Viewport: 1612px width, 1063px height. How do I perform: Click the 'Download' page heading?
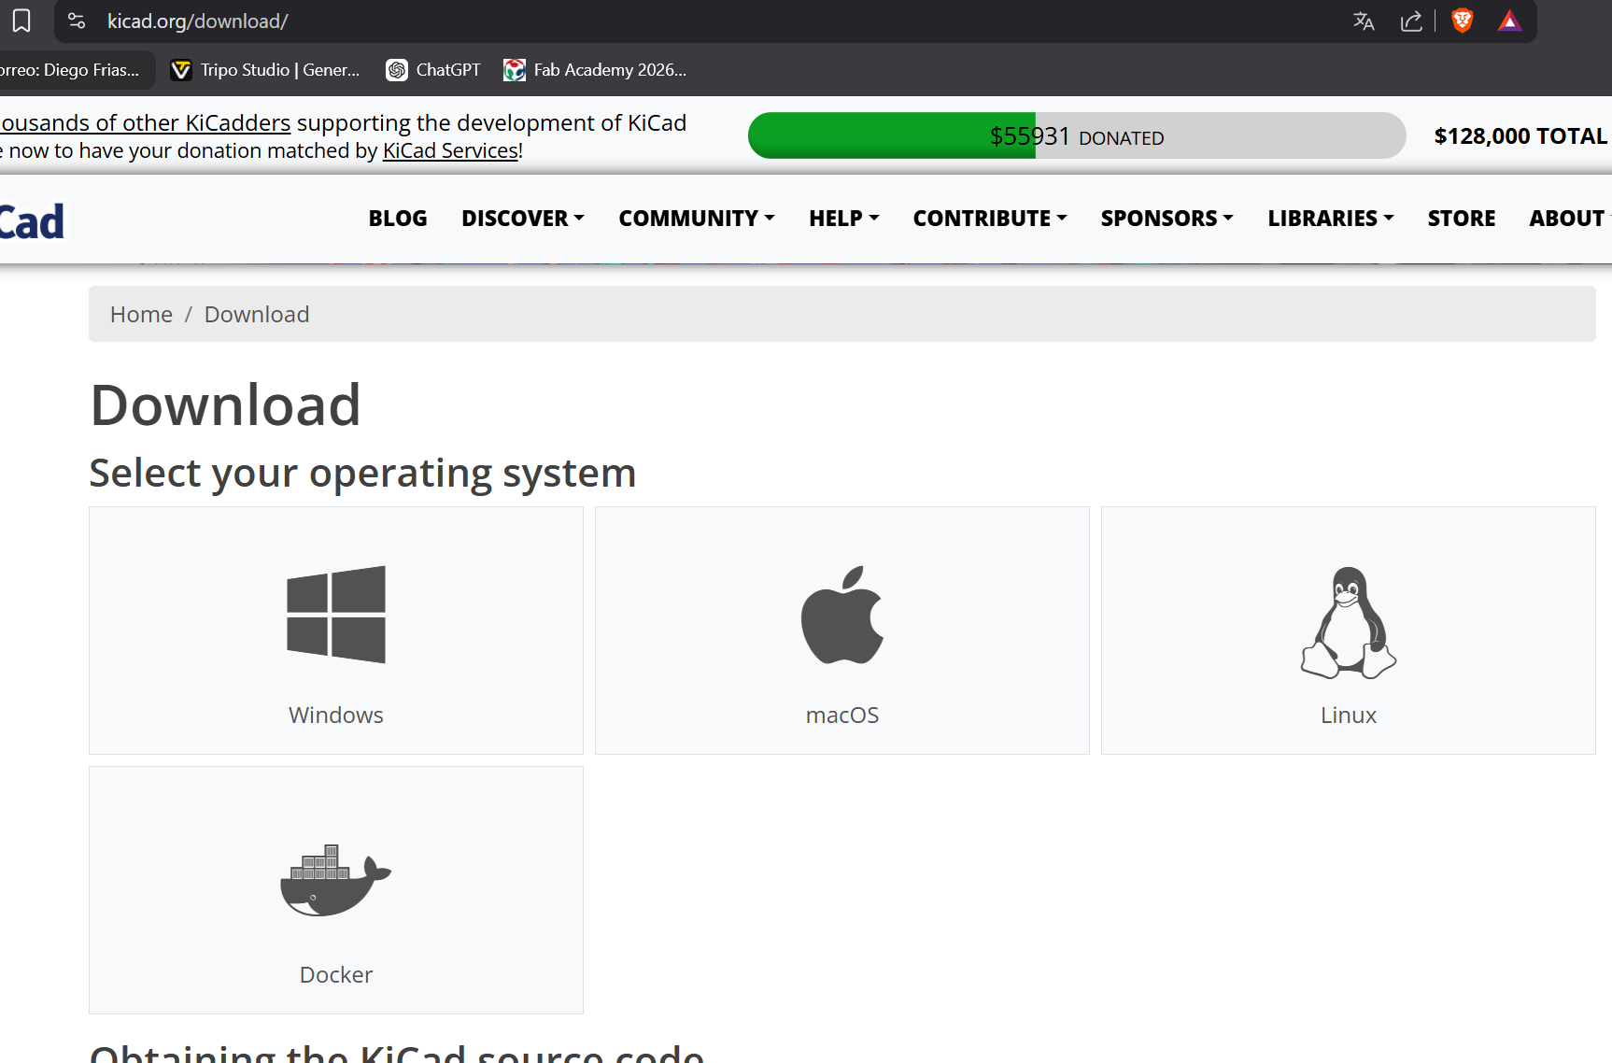pyautogui.click(x=225, y=405)
